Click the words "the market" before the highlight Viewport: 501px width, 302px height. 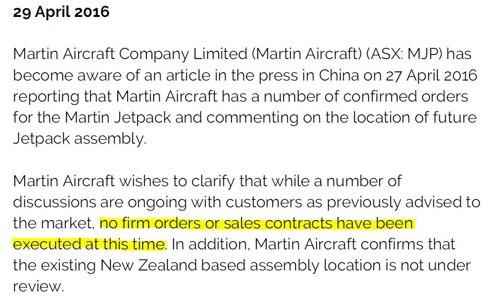[x=53, y=223]
